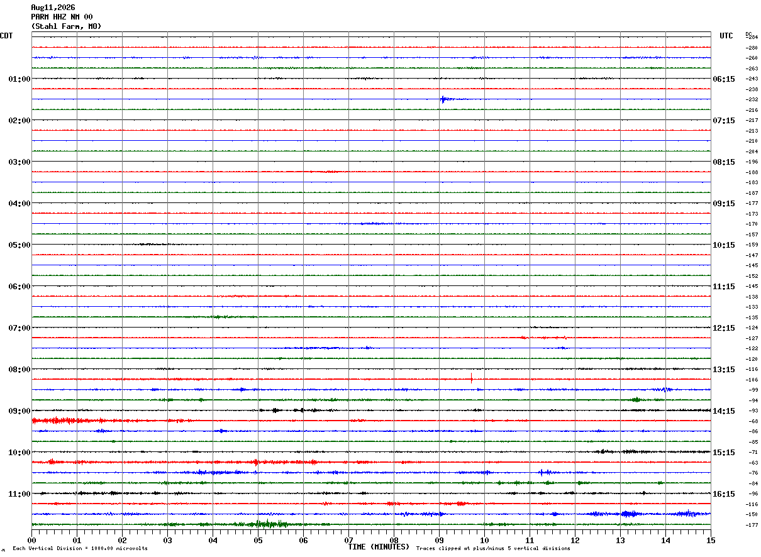Viewport: 761px width, 557px height.
Task: Click the blue seismic spike near minute 09
Action: tap(444, 99)
